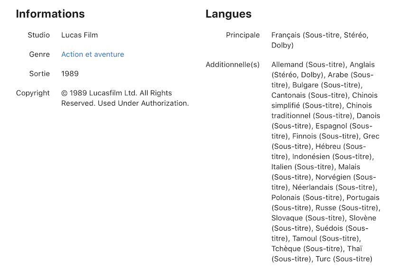Click the "Lucas Film" studio name

(x=79, y=35)
